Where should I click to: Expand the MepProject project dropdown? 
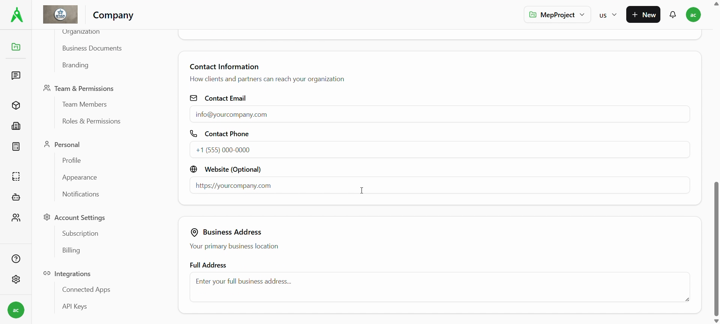click(x=557, y=15)
